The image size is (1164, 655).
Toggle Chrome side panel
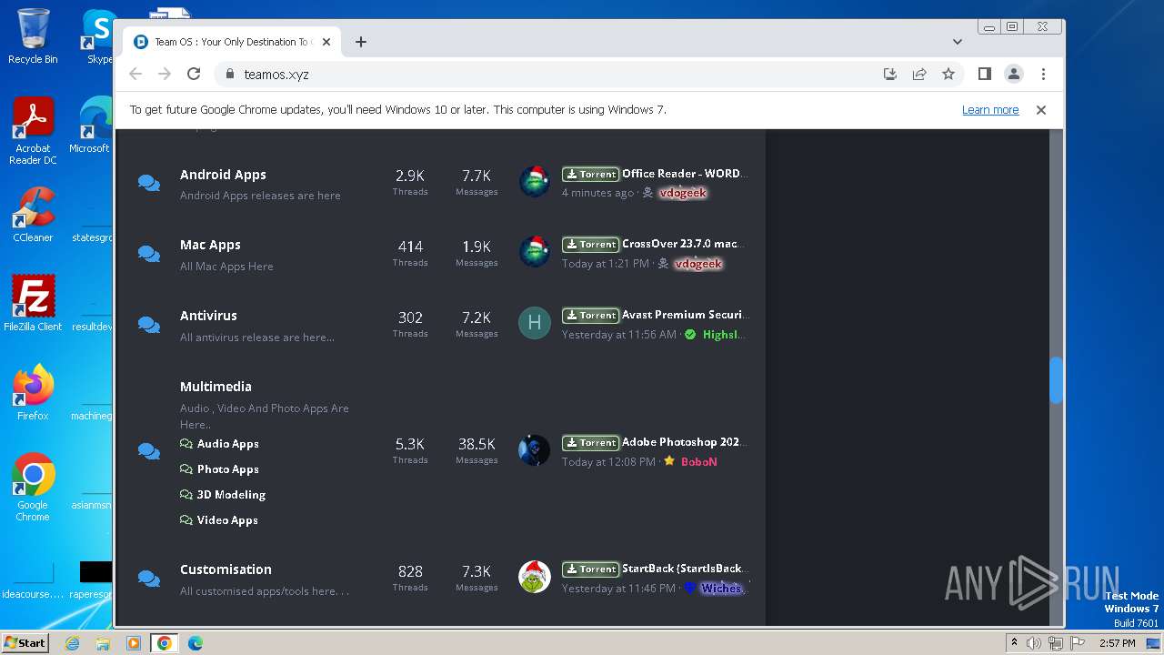[x=984, y=74]
